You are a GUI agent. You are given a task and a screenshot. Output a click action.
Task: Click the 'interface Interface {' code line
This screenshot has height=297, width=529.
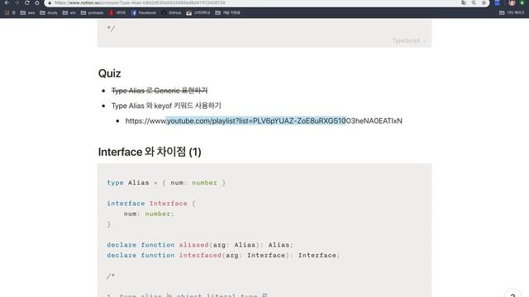(151, 204)
